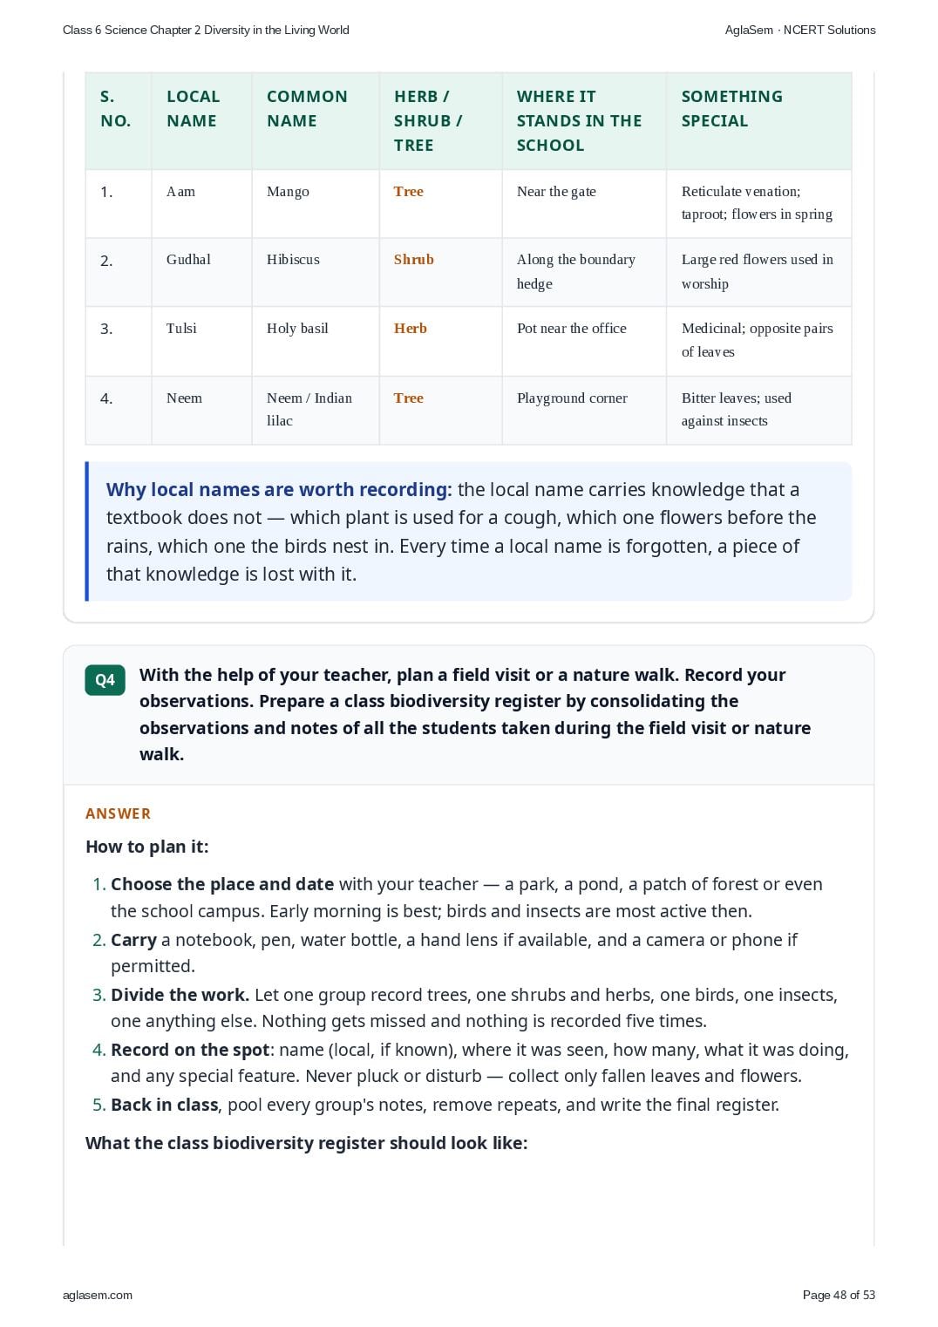Click 'Tree' label in the Aam row
The width and height of the screenshot is (938, 1327).
click(x=408, y=191)
